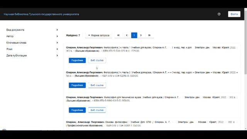Go to the previous results page
The image size is (247, 139).
click(127, 35)
